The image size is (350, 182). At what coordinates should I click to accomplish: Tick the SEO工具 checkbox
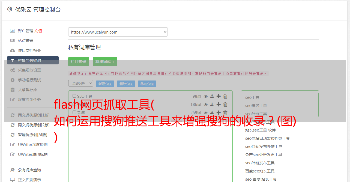pyautogui.click(x=74, y=96)
